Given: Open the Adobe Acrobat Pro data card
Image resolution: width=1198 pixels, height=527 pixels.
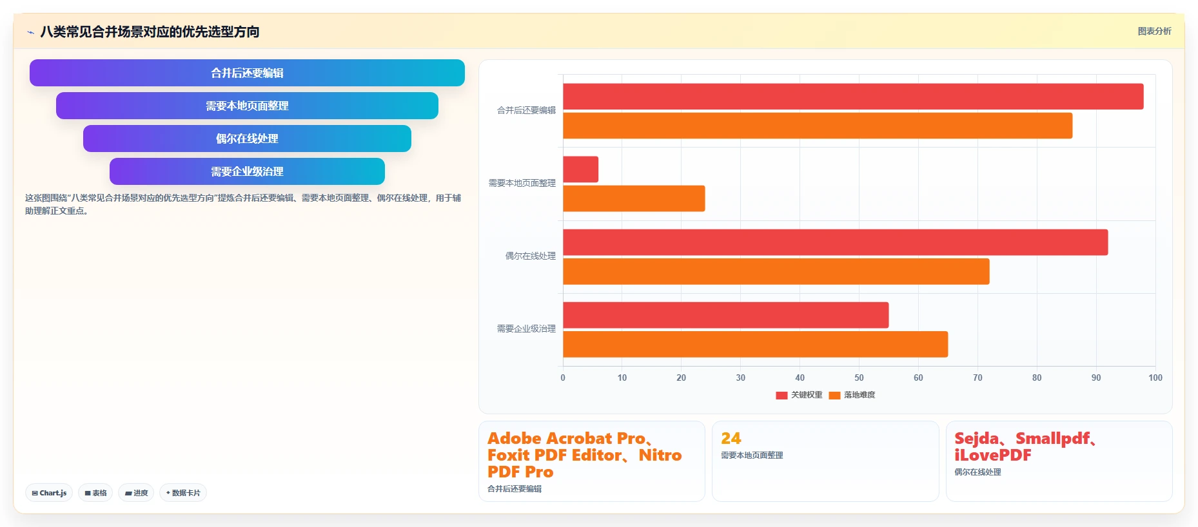Looking at the screenshot, I should click(x=591, y=461).
